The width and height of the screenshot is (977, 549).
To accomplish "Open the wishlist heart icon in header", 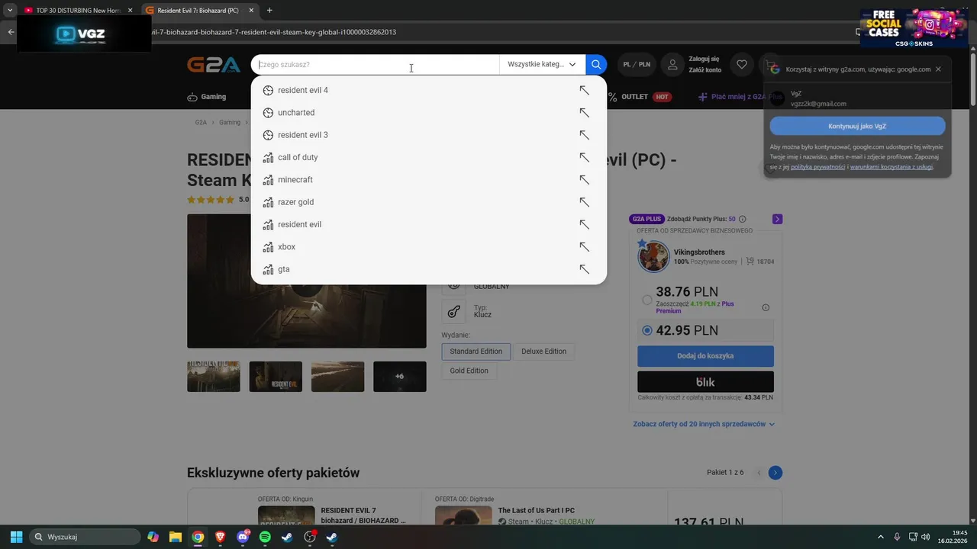I will point(741,65).
